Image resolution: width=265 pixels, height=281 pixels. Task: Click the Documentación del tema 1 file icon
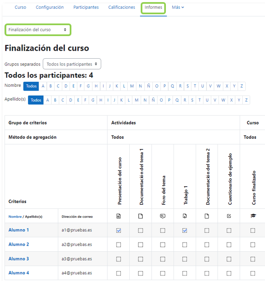click(141, 216)
